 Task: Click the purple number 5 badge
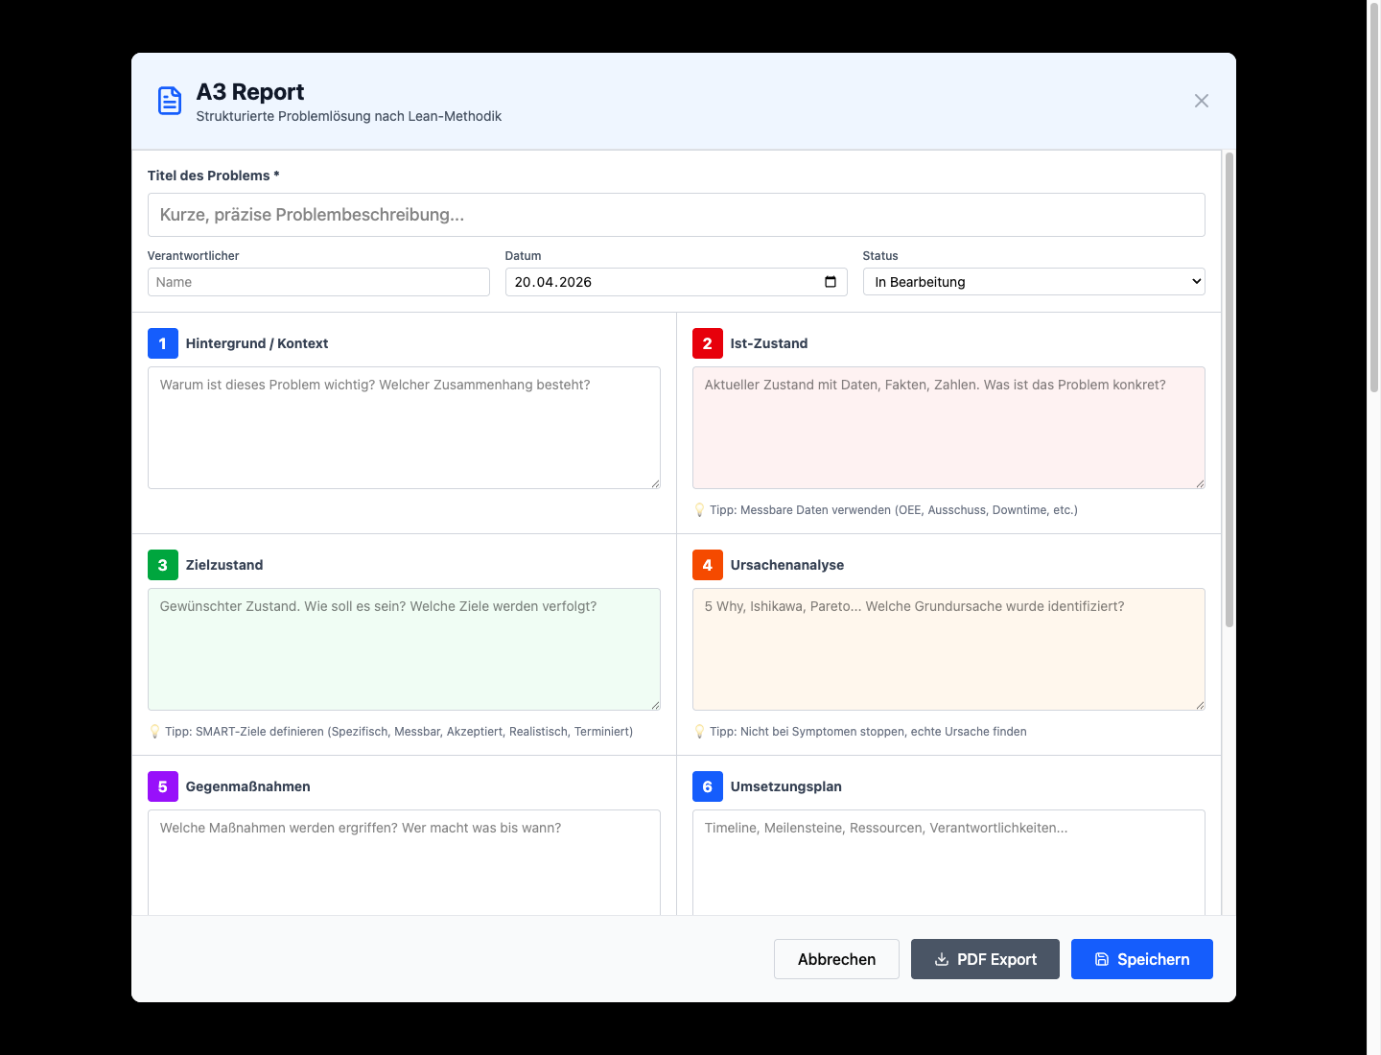pos(163,786)
